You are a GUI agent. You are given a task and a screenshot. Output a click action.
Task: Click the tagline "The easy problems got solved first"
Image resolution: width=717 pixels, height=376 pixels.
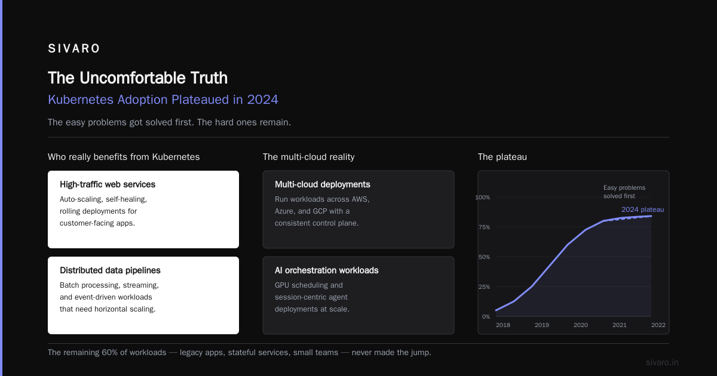(x=169, y=122)
